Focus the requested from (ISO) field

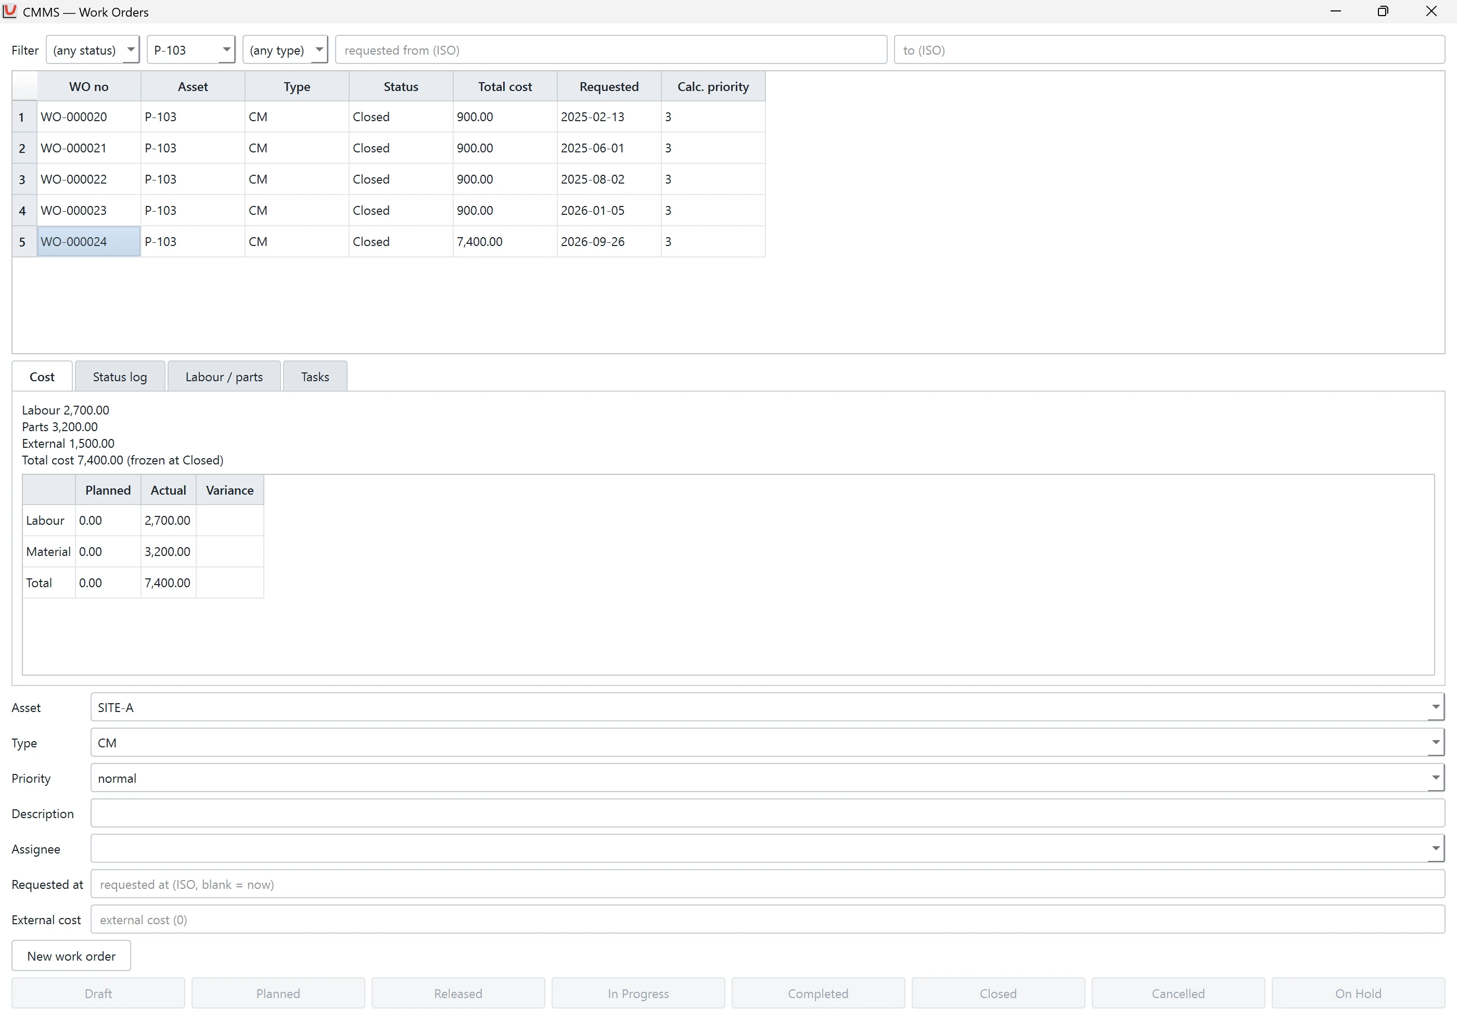click(x=611, y=50)
